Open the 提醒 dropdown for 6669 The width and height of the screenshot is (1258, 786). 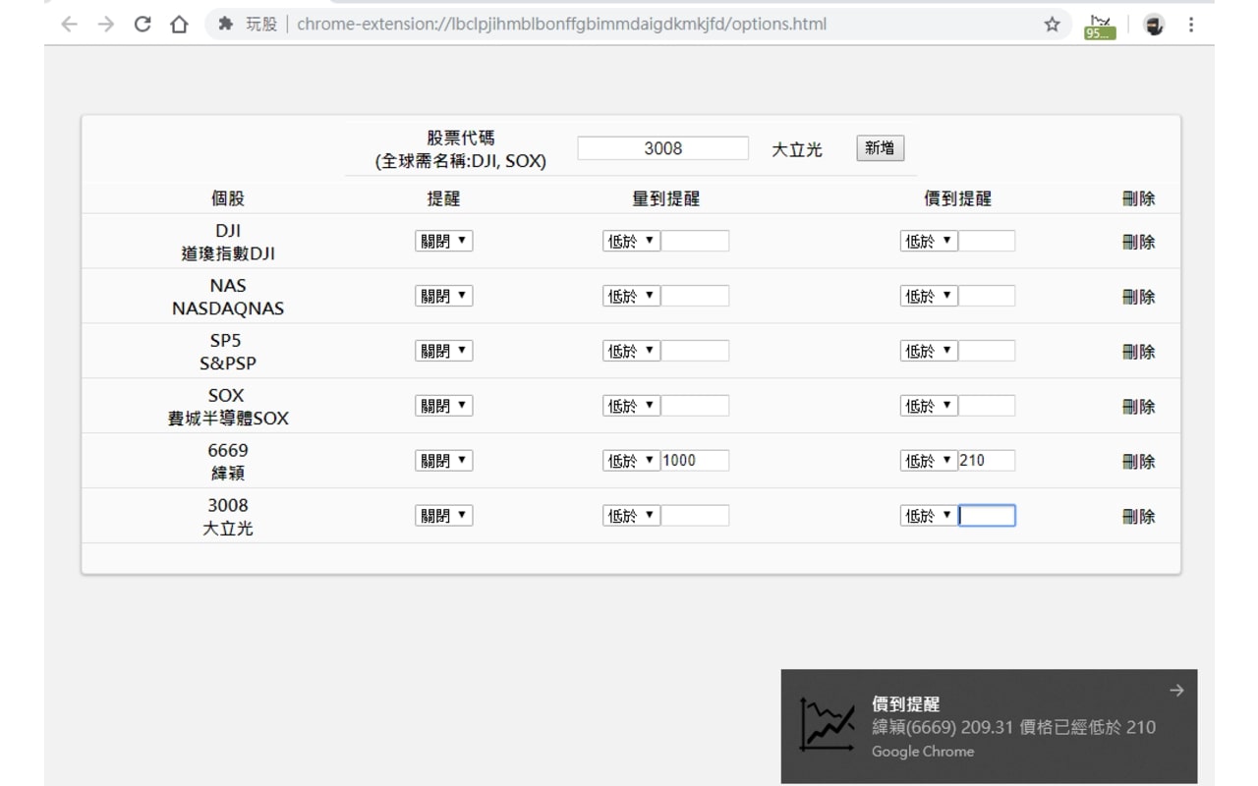click(443, 462)
